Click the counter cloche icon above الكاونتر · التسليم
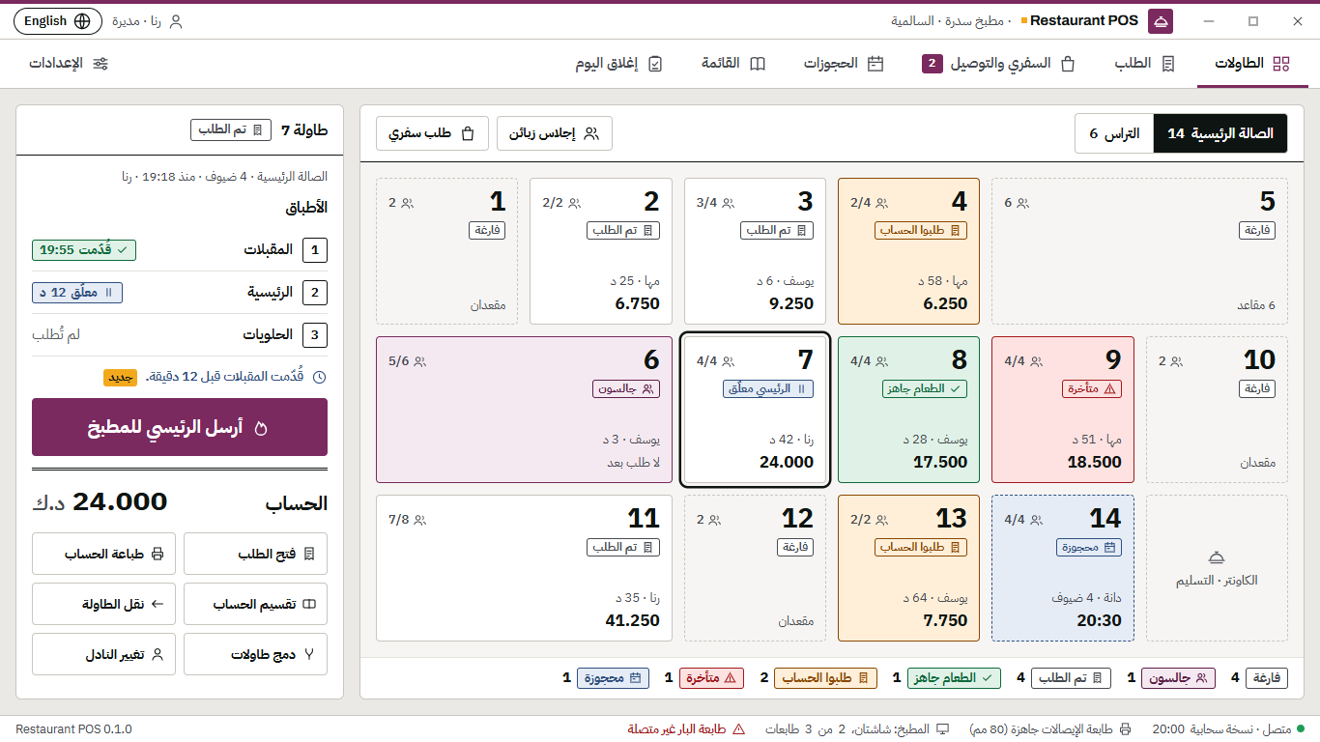This screenshot has width=1320, height=742. pos(1217,557)
